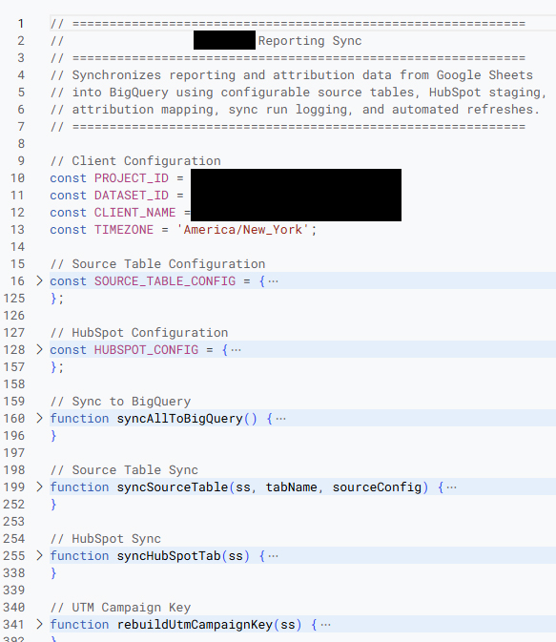
Task: Click the 'America/New_York' string value
Action: (x=243, y=230)
